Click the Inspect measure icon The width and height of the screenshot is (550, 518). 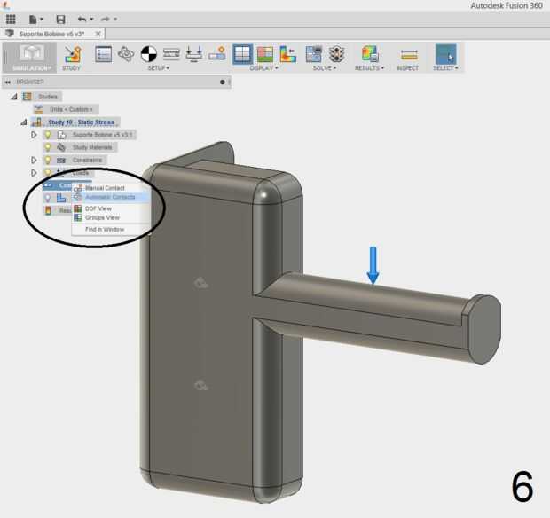pyautogui.click(x=409, y=55)
